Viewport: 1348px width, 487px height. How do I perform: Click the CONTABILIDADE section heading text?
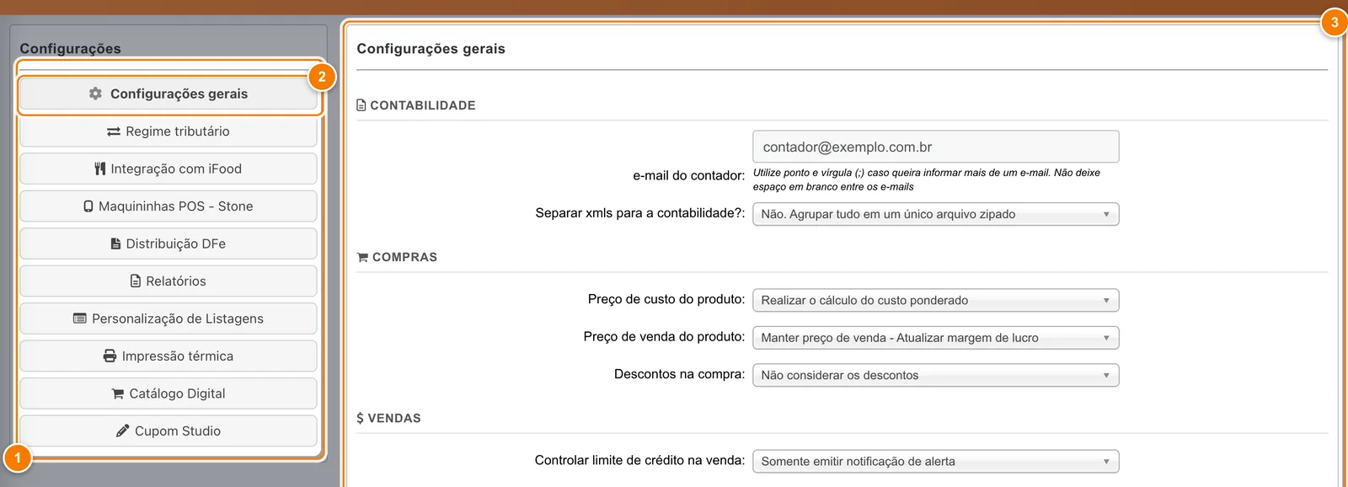423,105
